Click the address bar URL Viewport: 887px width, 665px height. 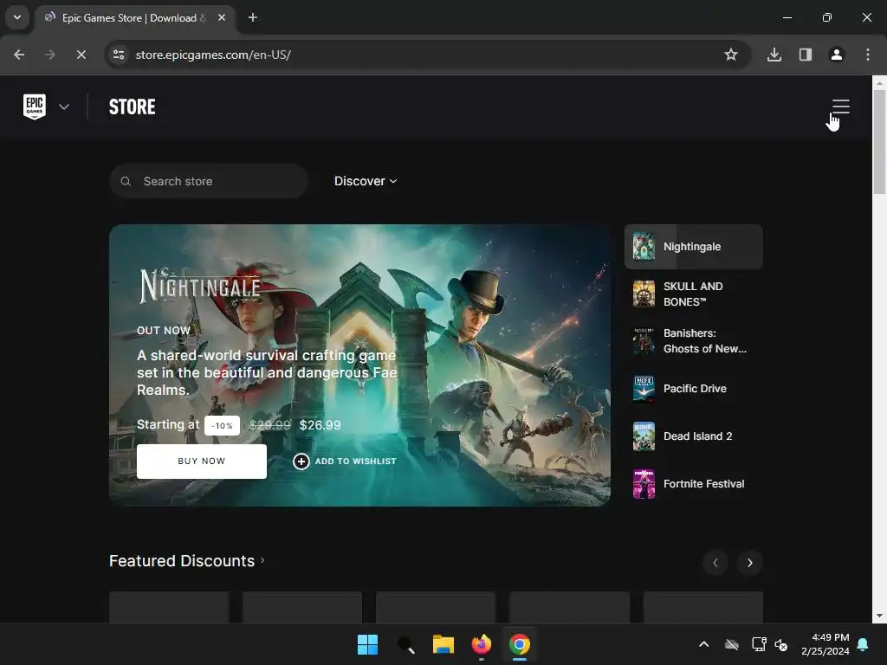tap(213, 55)
